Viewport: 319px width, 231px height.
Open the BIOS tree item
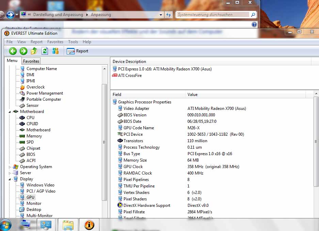31,154
